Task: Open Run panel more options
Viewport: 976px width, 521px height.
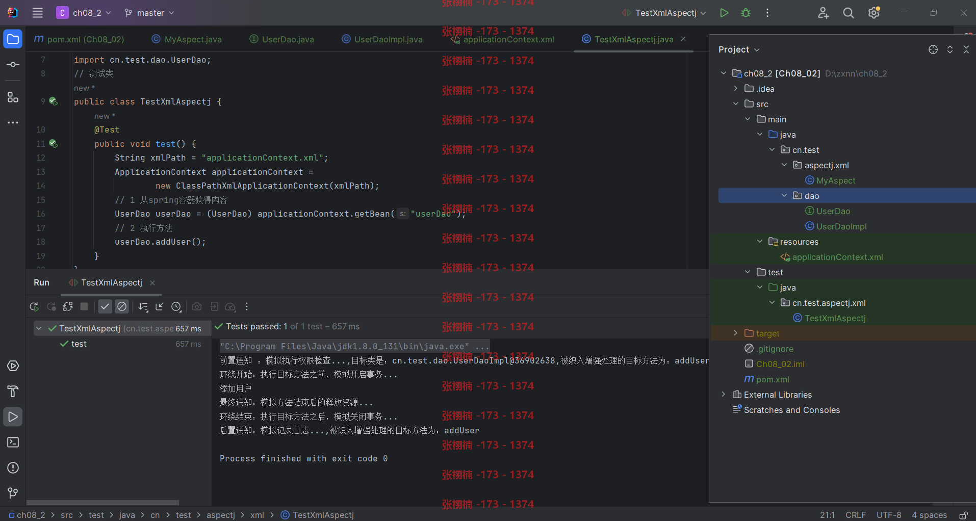Action: pyautogui.click(x=247, y=306)
